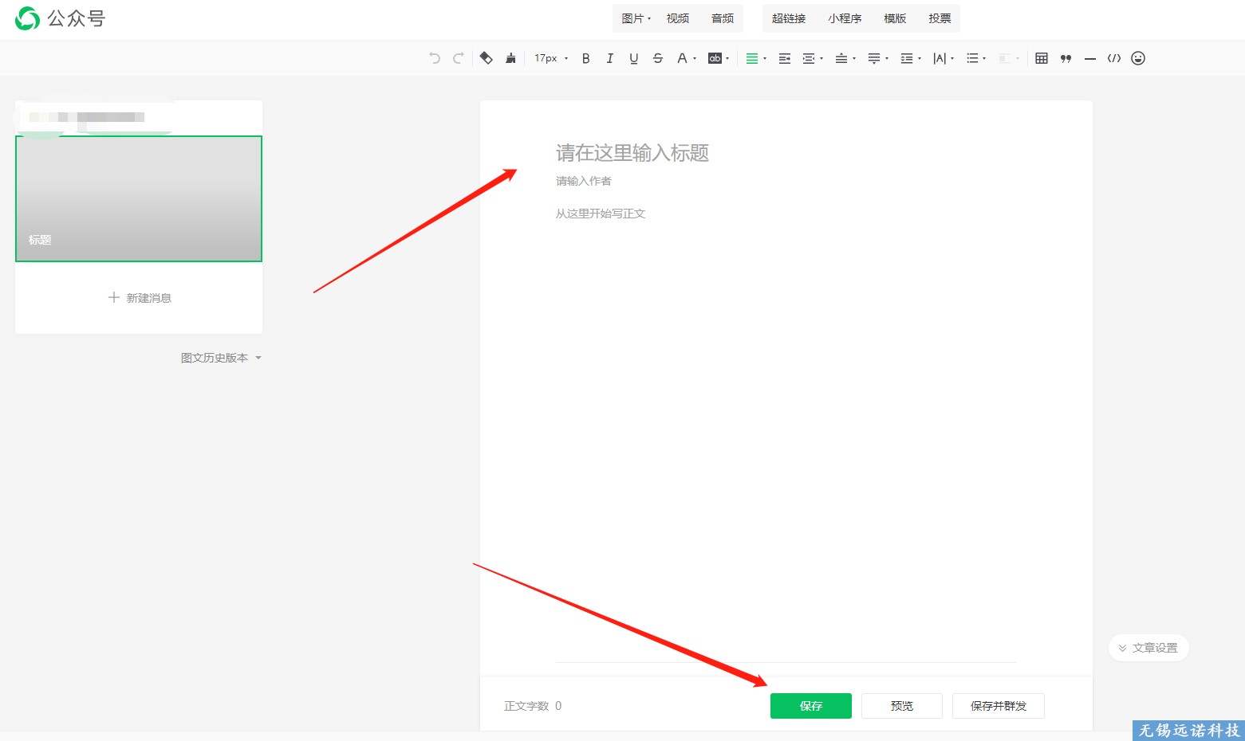Screen dimensions: 1245x741
Task: Click the 小程序 insert option
Action: coord(845,18)
